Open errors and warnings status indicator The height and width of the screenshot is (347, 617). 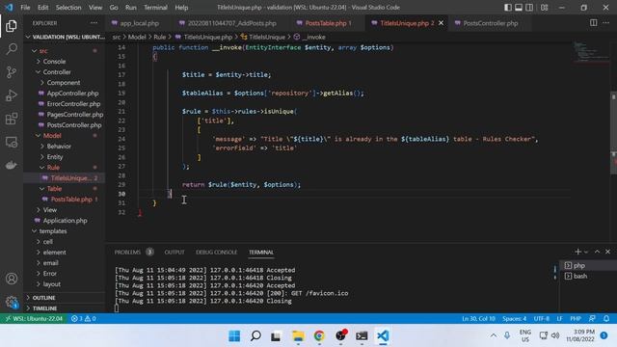84,318
